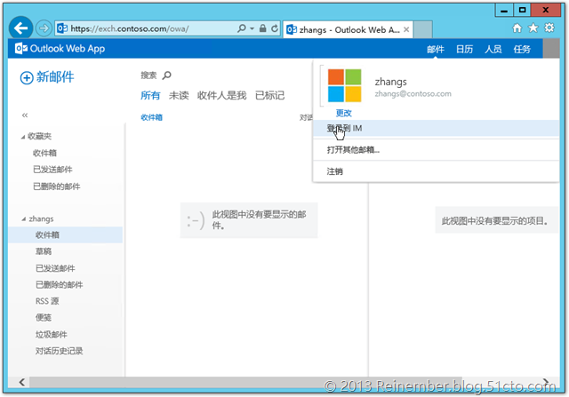The height and width of the screenshot is (397, 569).
Task: Click the search magnifier icon
Action: tap(166, 76)
